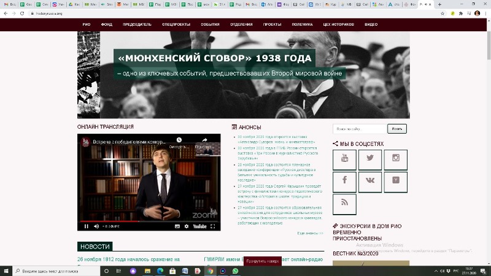Open video player settings gear
Screen dimensions: 491x276
tap(187, 226)
